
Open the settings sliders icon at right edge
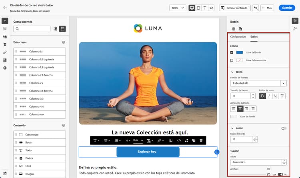[295, 21]
